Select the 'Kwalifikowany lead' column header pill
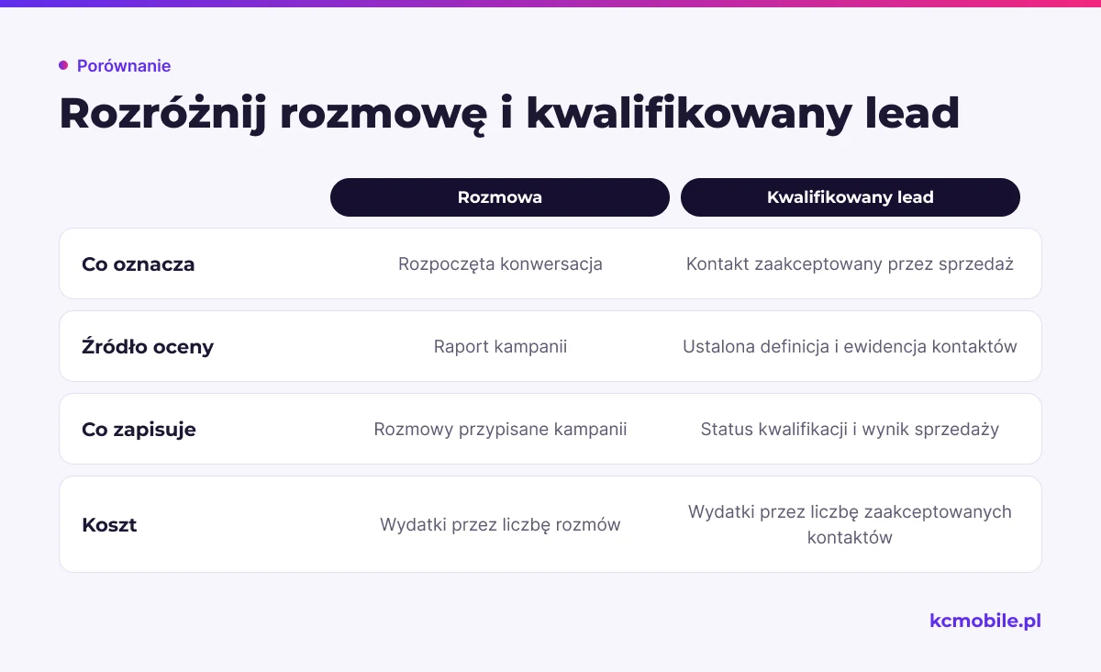This screenshot has height=672, width=1101. click(851, 197)
